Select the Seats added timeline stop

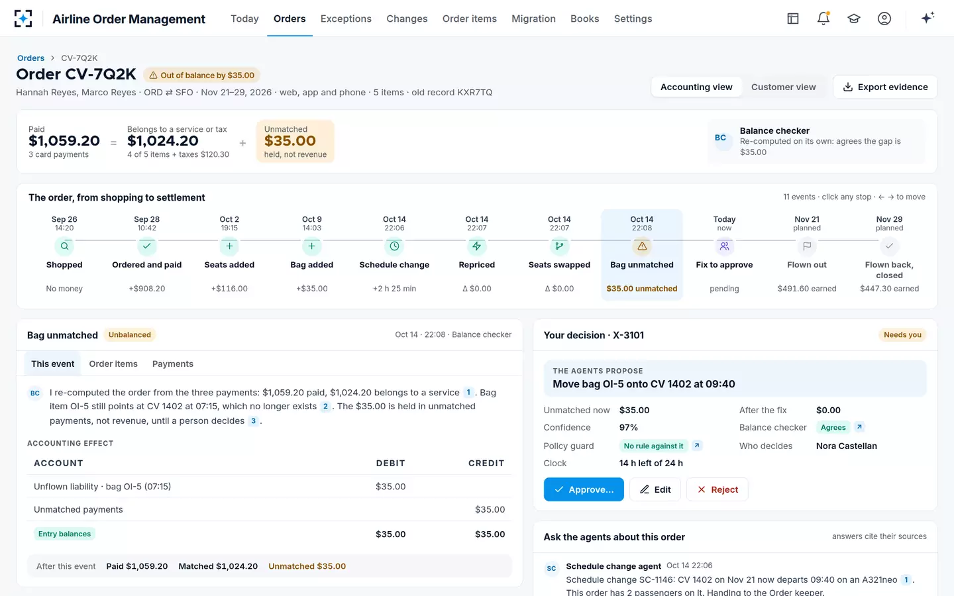coord(229,246)
